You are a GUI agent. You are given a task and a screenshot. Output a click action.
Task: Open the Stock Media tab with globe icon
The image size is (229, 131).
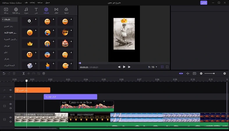click(x=16, y=11)
